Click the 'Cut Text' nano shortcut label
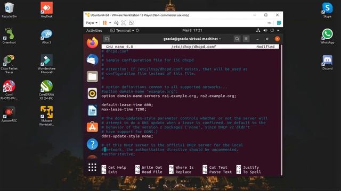 pos(218,168)
